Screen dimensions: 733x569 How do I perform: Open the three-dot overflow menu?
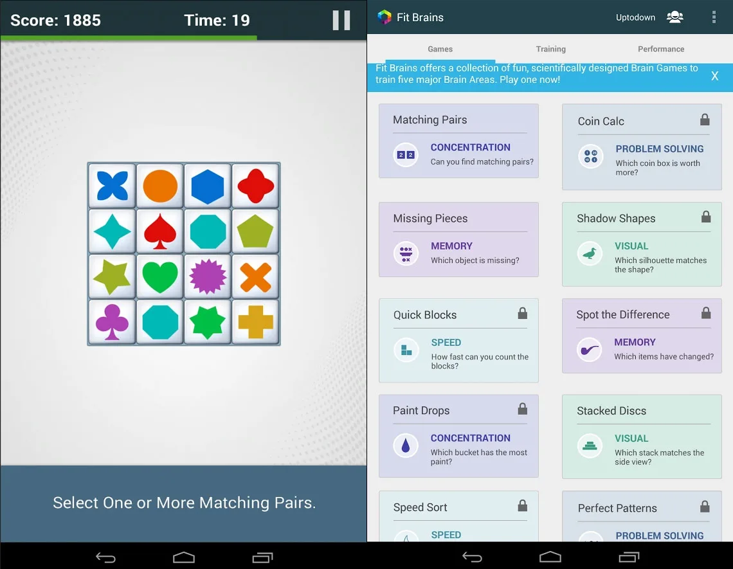[713, 17]
